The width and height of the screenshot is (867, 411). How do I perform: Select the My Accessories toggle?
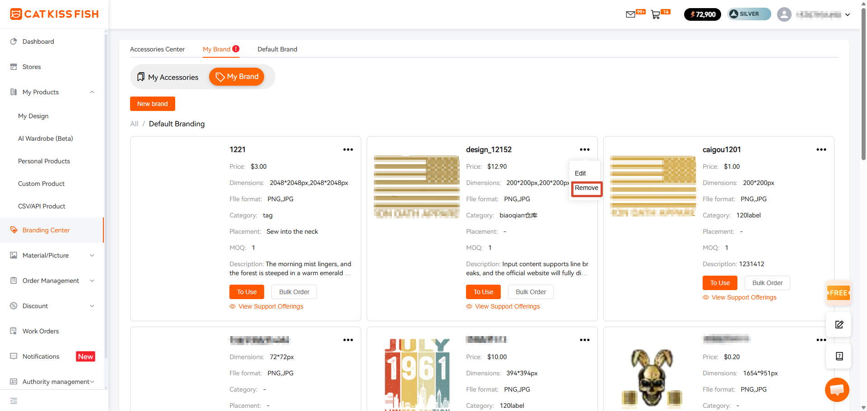click(168, 77)
